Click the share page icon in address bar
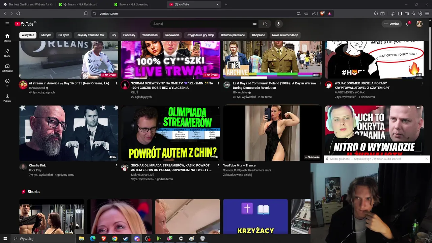Viewport: 432px width, 243px height. (314, 13)
